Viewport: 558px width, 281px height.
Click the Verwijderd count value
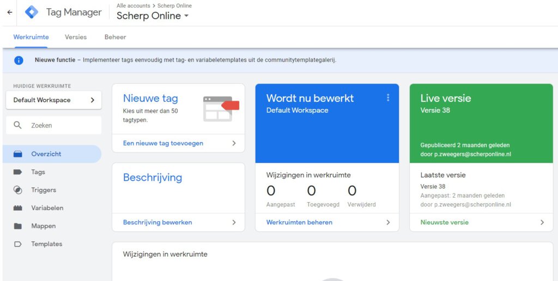pos(352,191)
